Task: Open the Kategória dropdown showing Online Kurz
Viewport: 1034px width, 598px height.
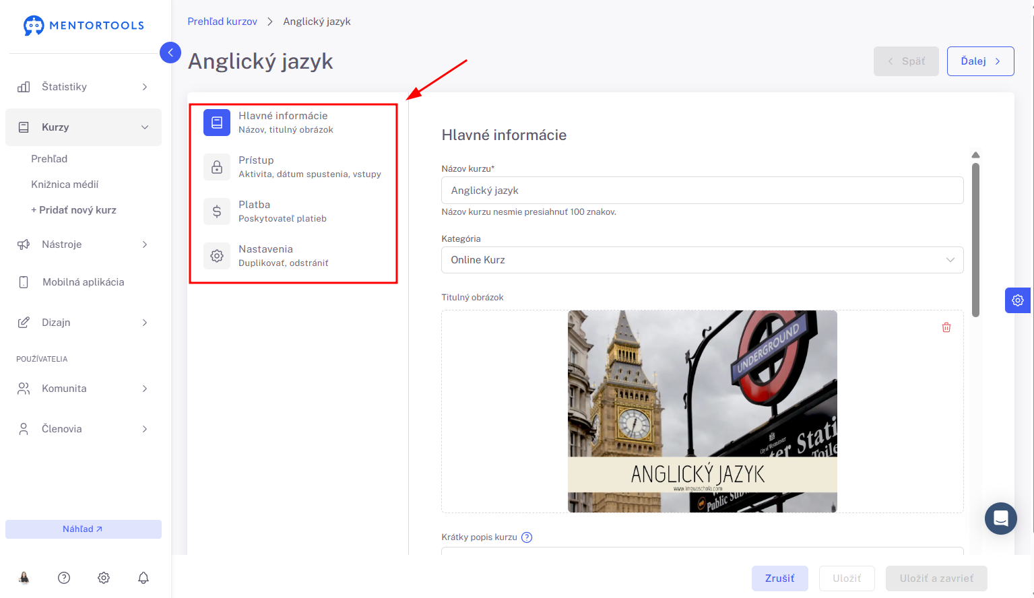Action: [702, 260]
